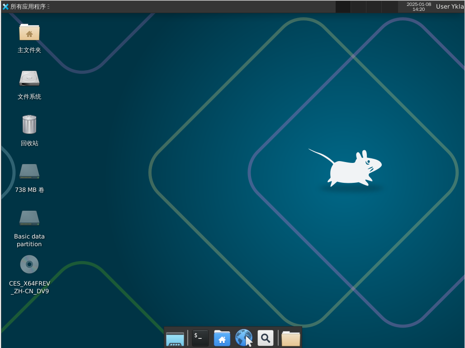Click the CES_X64FREV_ZH-CN_DV9 label text
Image resolution: width=465 pixels, height=348 pixels.
pyautogui.click(x=29, y=287)
